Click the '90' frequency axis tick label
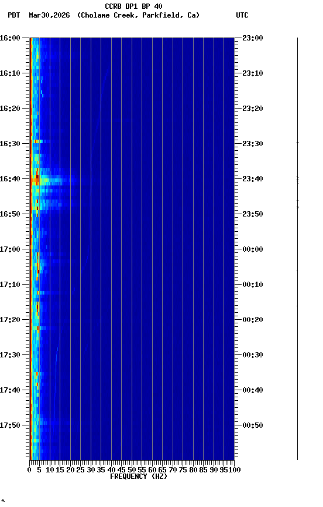The height and width of the screenshot is (507, 323). 214,471
